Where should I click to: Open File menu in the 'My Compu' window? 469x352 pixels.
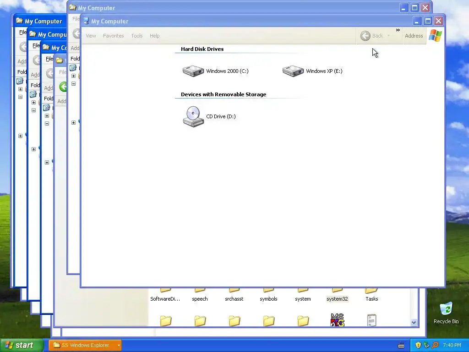click(36, 45)
